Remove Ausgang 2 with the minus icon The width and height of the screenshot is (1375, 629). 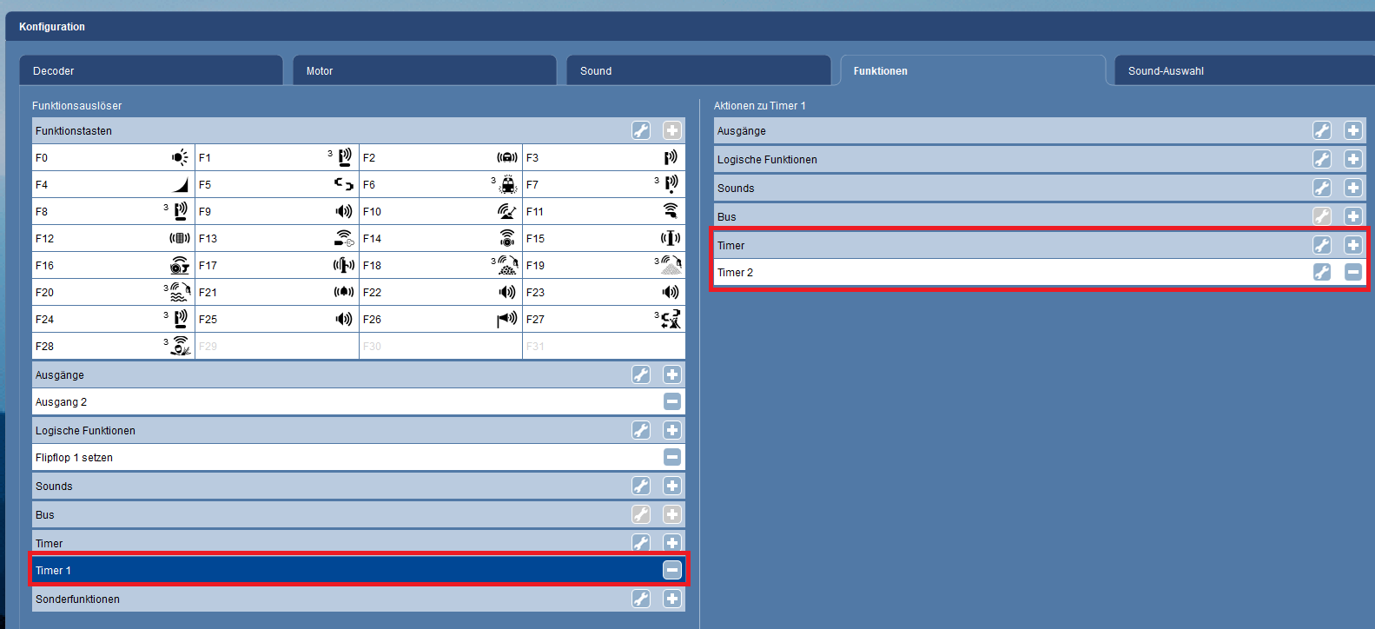[672, 401]
